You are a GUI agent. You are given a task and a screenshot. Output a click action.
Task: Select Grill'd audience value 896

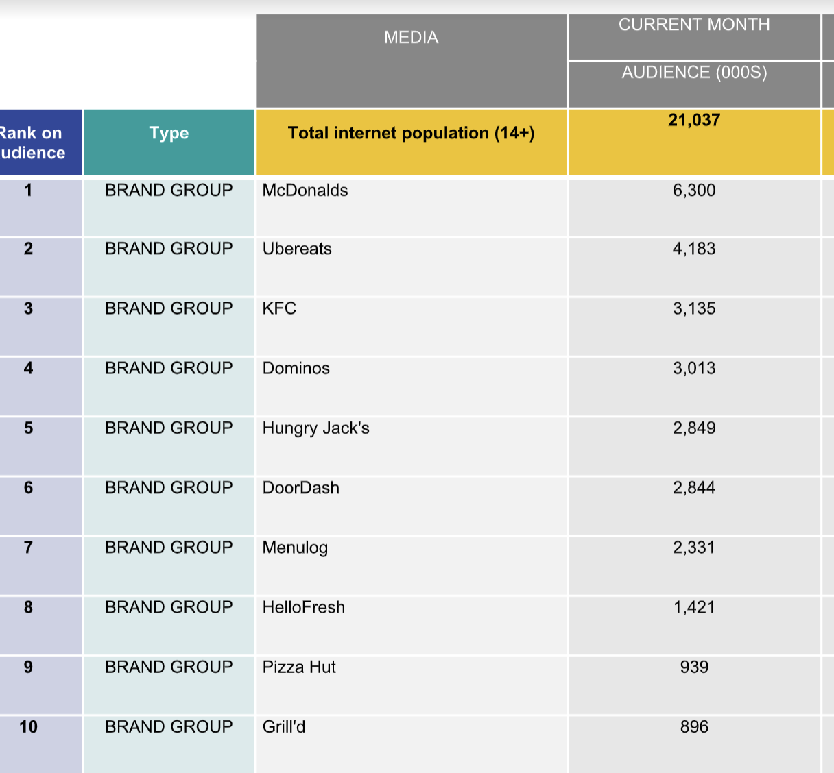tap(694, 726)
